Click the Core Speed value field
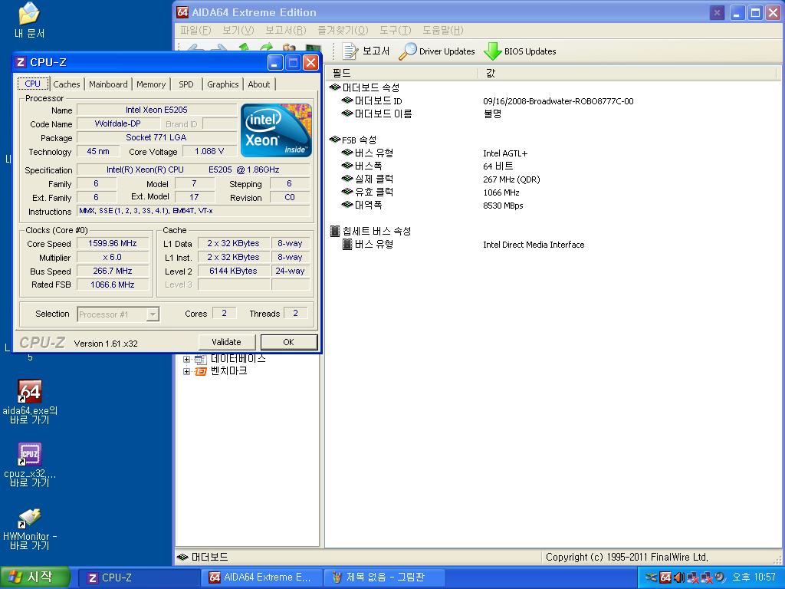Viewport: 785px width, 589px height. pos(113,243)
